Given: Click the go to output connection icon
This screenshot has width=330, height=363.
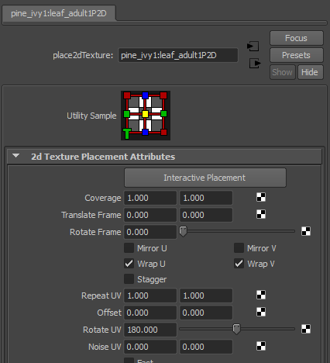Looking at the screenshot, I should (255, 64).
